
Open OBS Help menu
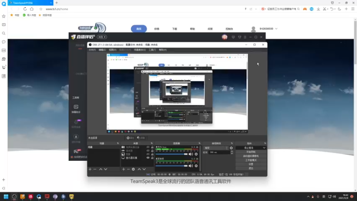point(163,50)
